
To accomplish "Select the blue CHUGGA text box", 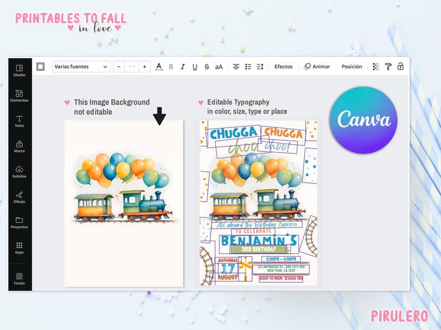I will (x=233, y=133).
